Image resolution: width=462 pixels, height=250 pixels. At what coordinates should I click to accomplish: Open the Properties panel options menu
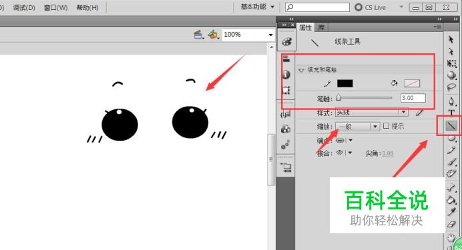pyautogui.click(x=437, y=27)
